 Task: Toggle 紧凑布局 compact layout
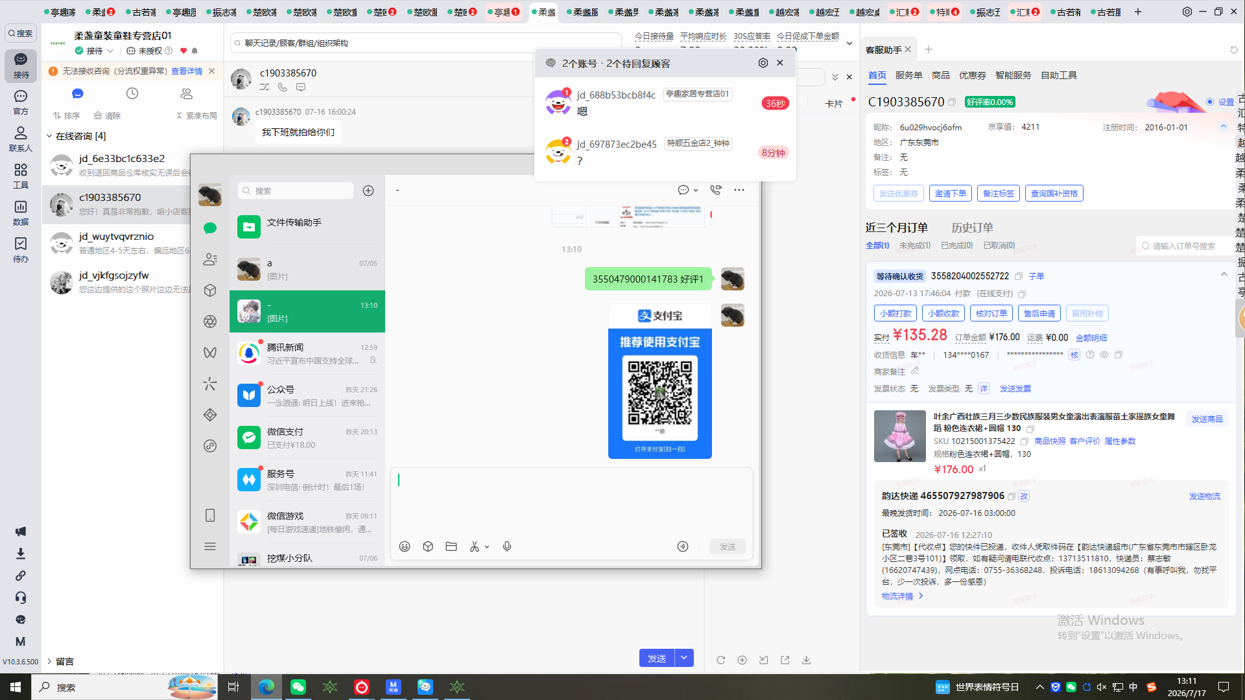click(x=196, y=115)
